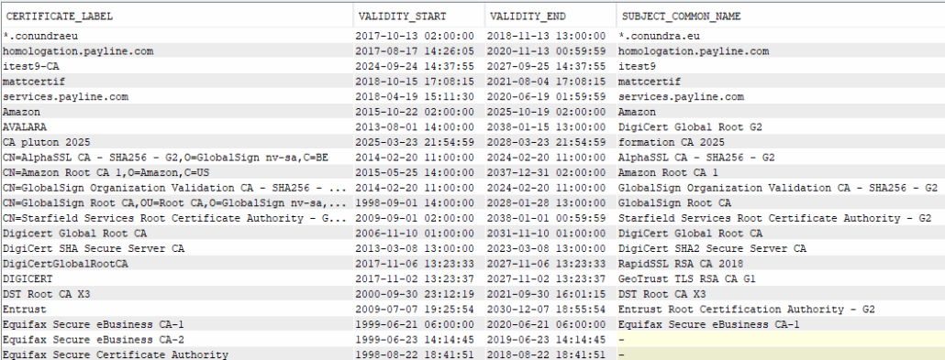The image size is (945, 360).
Task: Select the AVALARA certificate row
Action: pyautogui.click(x=472, y=127)
